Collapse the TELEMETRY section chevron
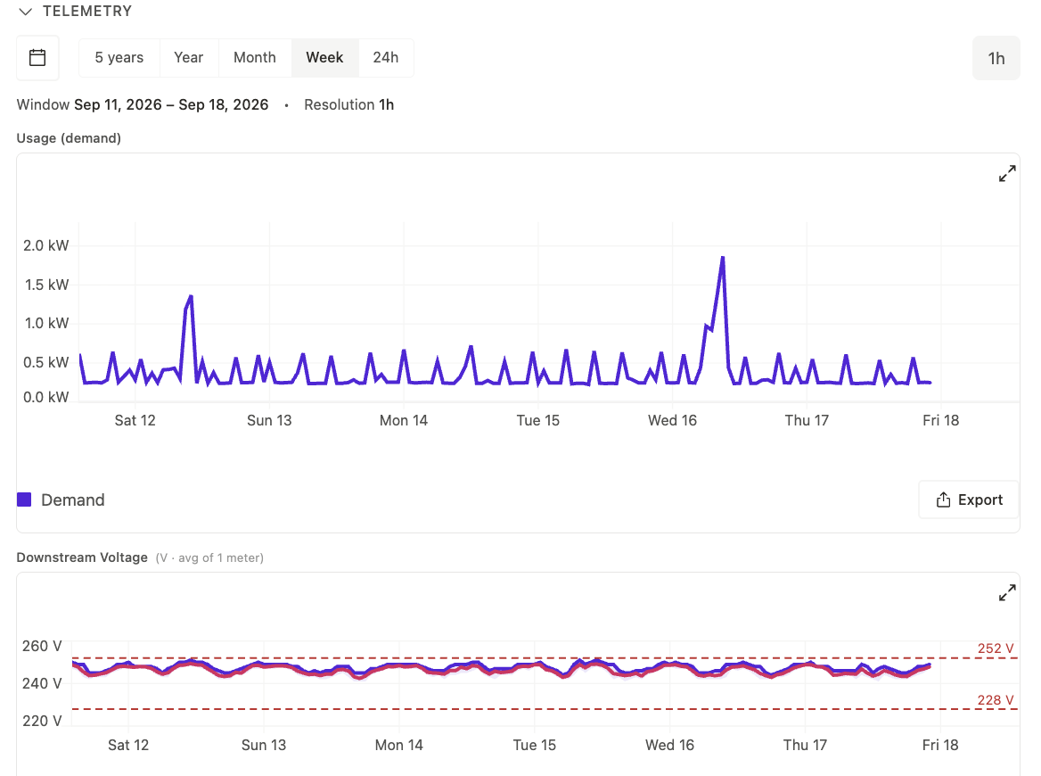This screenshot has width=1041, height=776. coord(25,12)
